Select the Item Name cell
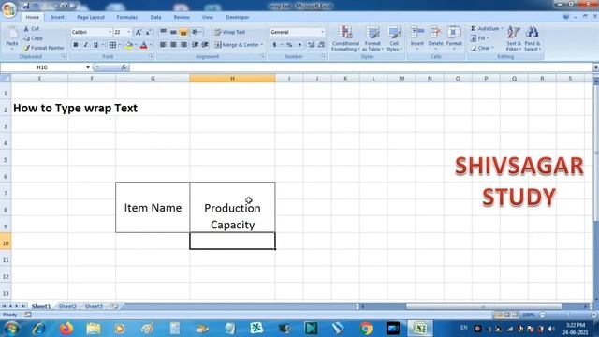Screen dimensions: 599x337 point(153,208)
